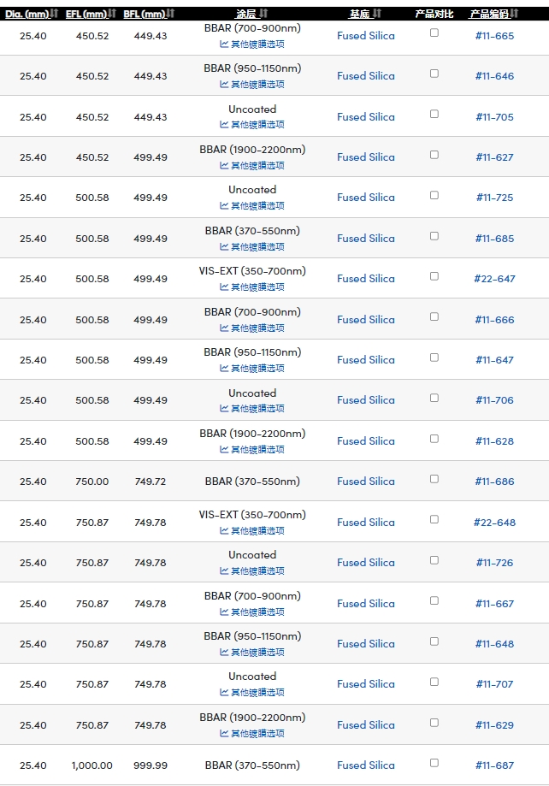The image size is (549, 786).
Task: Click chart icon in #22-647 row
Action: [224, 287]
